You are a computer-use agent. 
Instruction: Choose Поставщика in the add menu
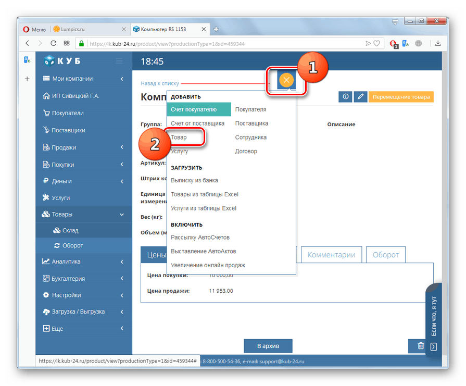(251, 123)
